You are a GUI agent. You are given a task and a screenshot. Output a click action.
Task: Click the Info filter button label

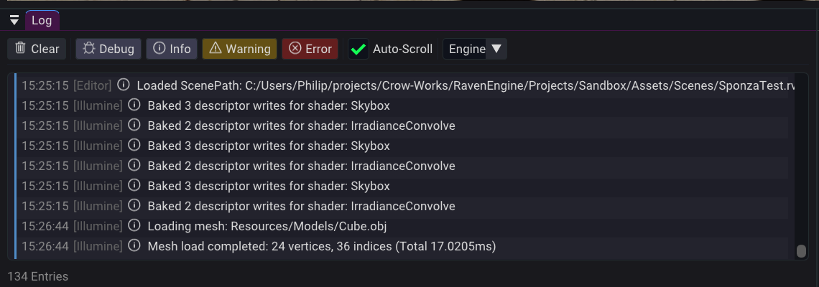click(180, 49)
